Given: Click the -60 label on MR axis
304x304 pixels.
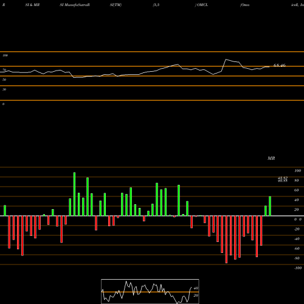Looking at the screenshot, I should tap(297, 249).
